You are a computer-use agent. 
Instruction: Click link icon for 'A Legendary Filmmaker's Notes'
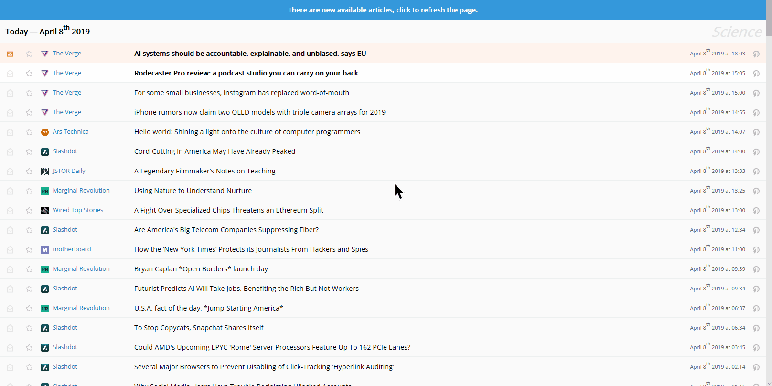coord(756,172)
